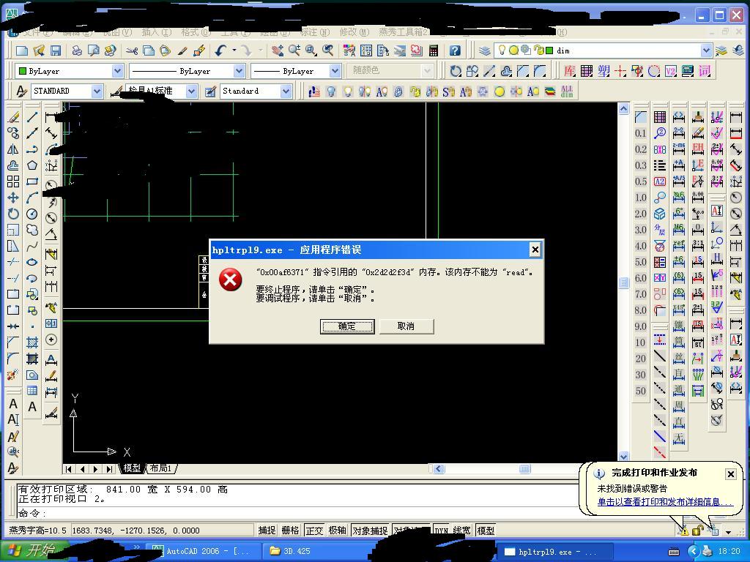The width and height of the screenshot is (750, 562).
Task: Expand the Undo history arrow
Action: click(x=234, y=50)
